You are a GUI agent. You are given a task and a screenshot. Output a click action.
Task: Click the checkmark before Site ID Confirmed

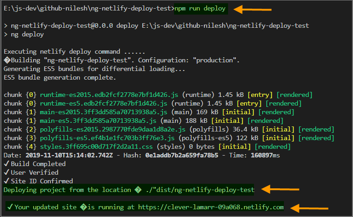coord(6,181)
